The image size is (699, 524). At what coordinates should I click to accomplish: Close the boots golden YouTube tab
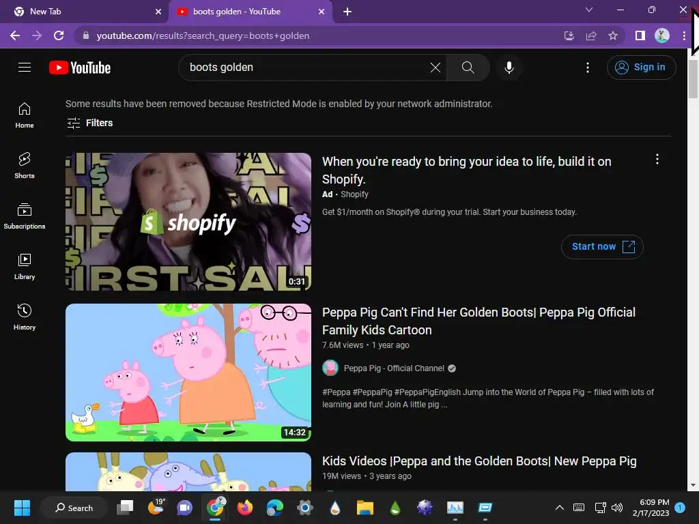coord(322,12)
